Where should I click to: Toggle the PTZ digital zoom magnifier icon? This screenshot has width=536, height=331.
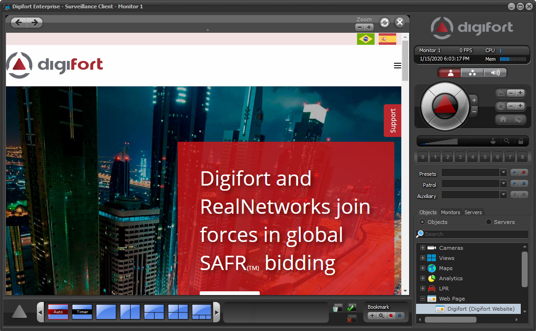(x=506, y=141)
